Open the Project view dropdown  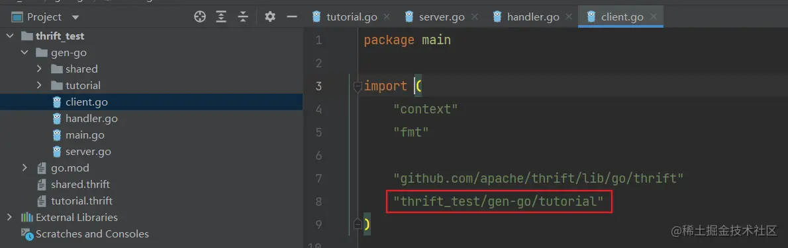click(76, 17)
